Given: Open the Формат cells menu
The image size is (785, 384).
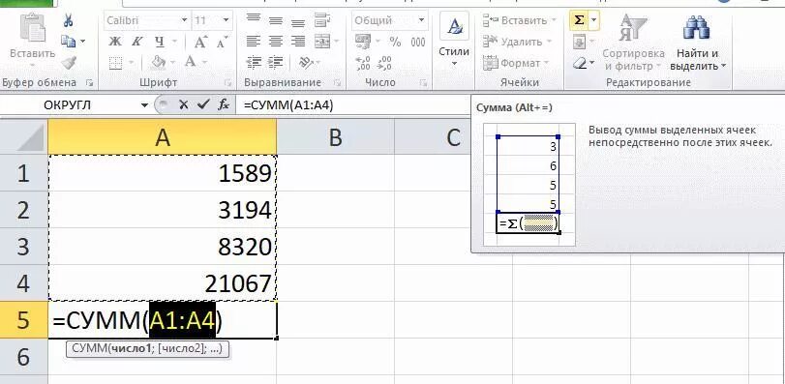Looking at the screenshot, I should (516, 63).
